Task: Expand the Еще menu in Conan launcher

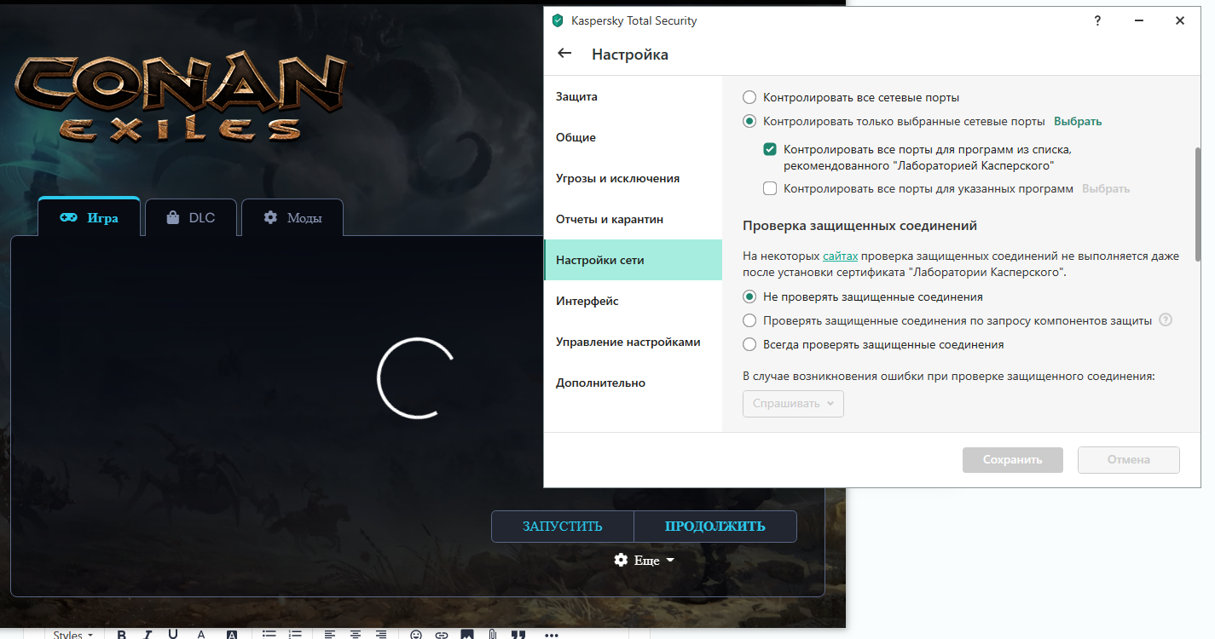Action: tap(645, 560)
